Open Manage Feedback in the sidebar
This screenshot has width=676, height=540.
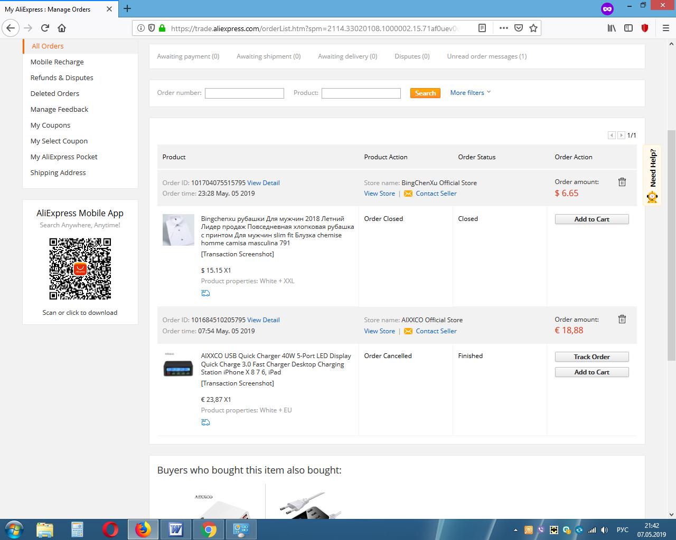click(59, 109)
